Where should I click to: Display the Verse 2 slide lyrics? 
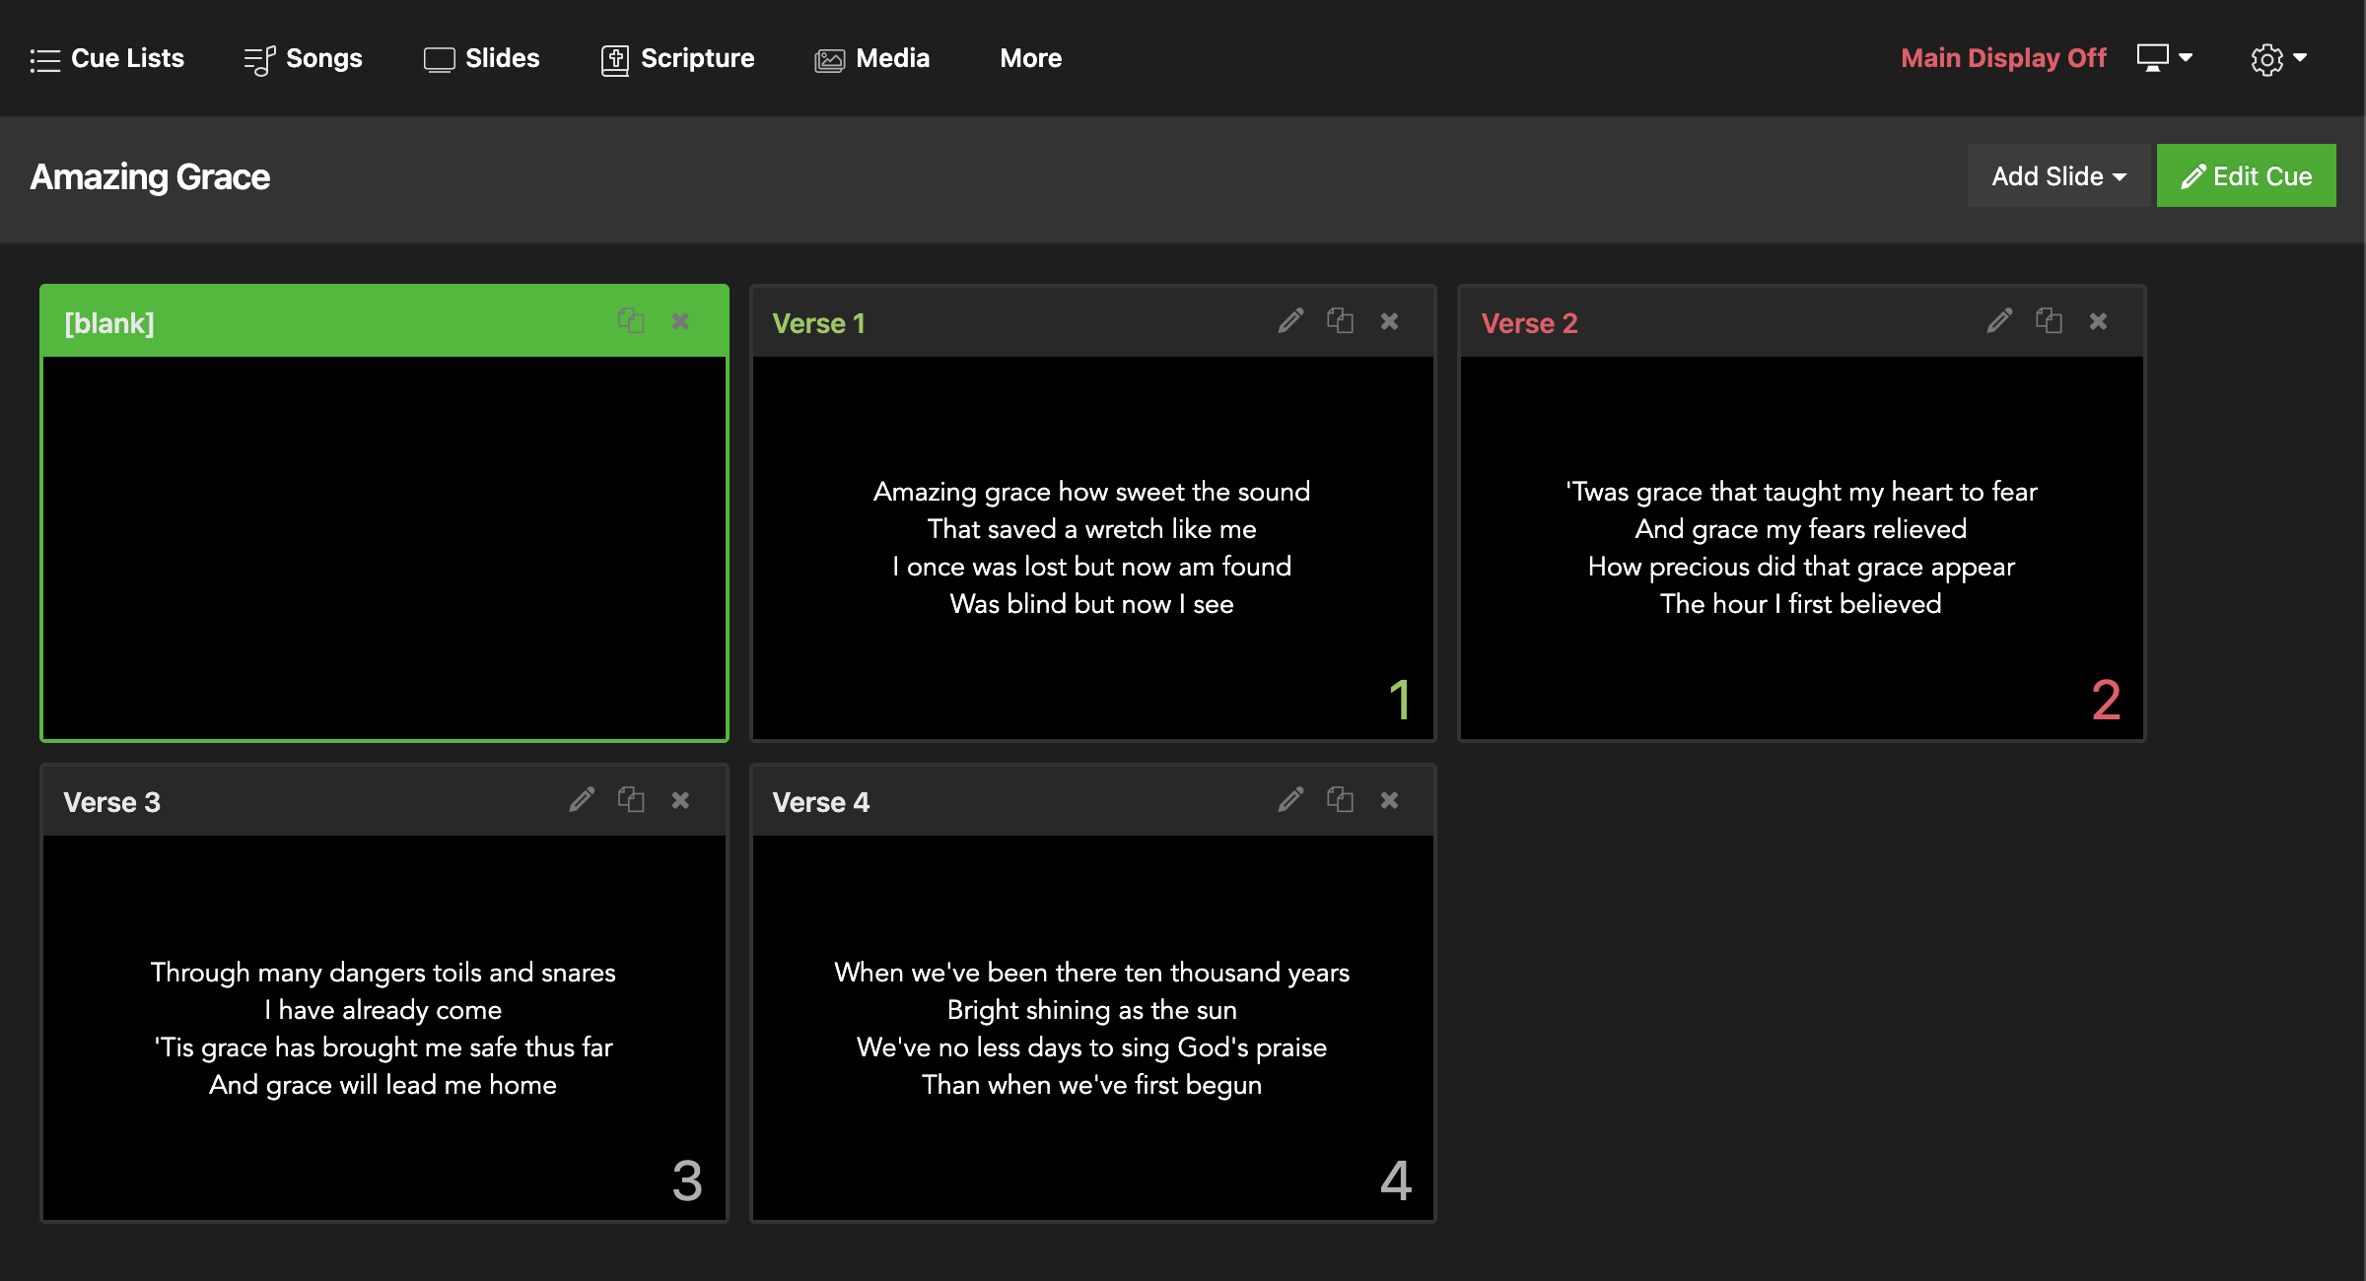pyautogui.click(x=1801, y=547)
